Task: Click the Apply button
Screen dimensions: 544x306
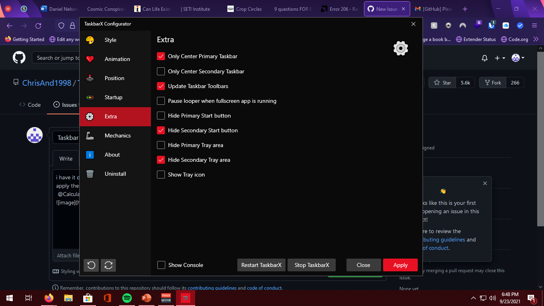Action: point(400,265)
